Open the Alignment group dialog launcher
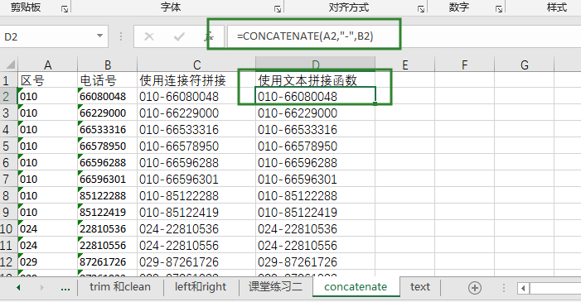This screenshot has width=581, height=302. pos(421,9)
